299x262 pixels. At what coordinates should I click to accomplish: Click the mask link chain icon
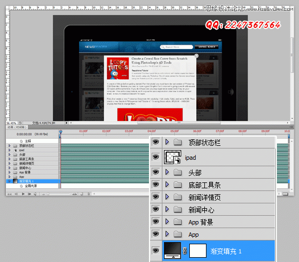(185, 251)
